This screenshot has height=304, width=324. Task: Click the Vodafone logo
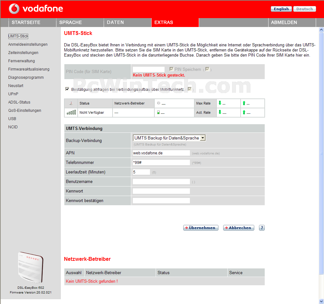point(36,9)
